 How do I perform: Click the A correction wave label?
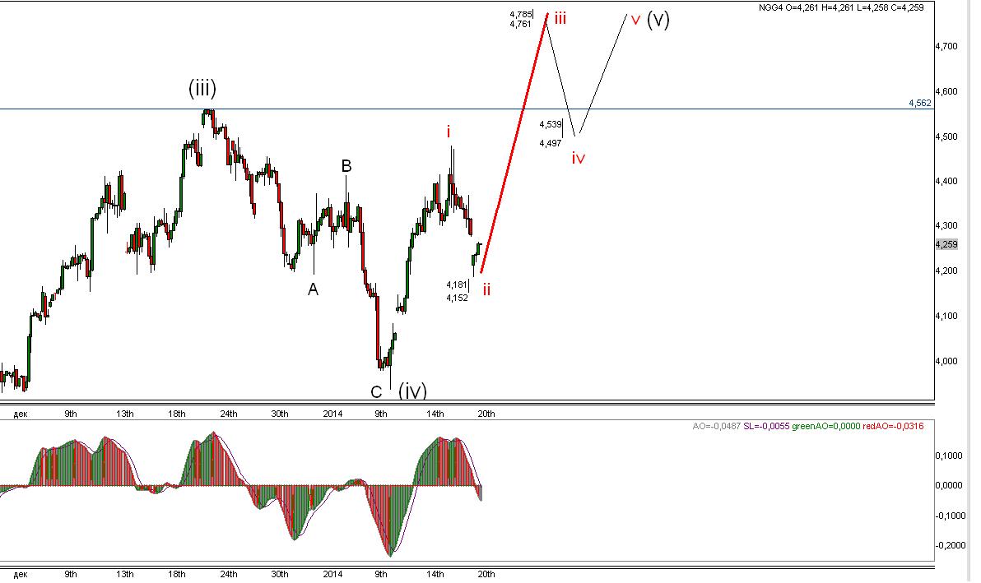[x=313, y=289]
